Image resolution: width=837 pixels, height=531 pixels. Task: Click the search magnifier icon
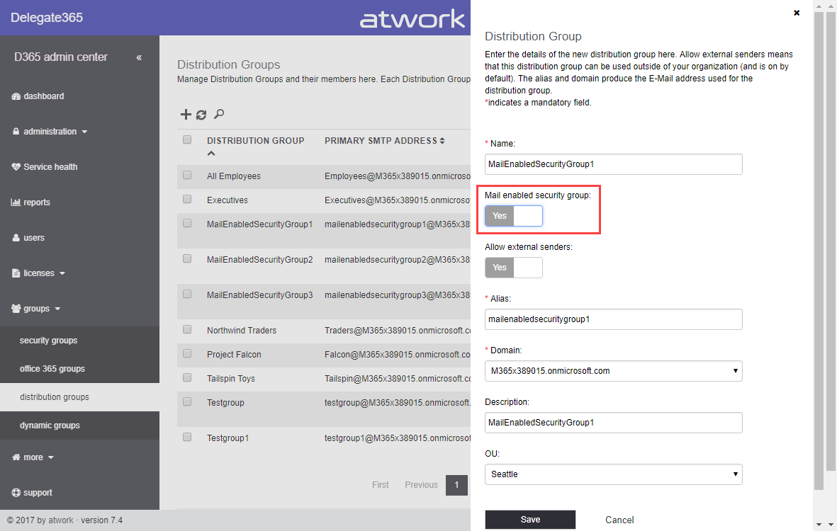point(219,114)
